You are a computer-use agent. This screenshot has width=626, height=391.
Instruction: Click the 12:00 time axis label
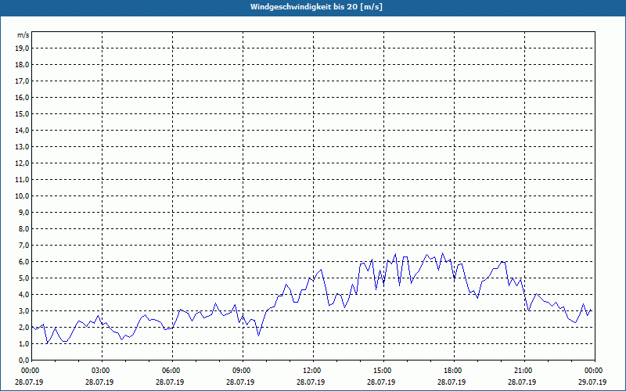coord(311,371)
